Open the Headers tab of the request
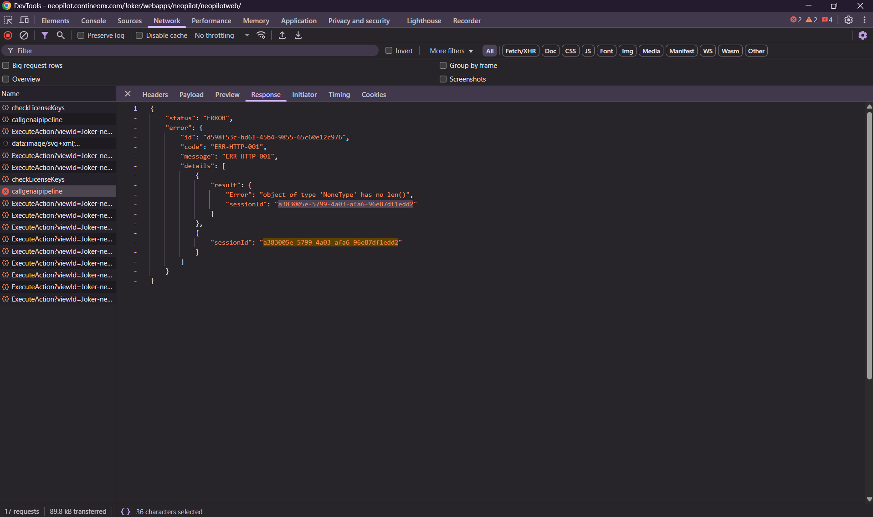873x517 pixels. pos(155,95)
